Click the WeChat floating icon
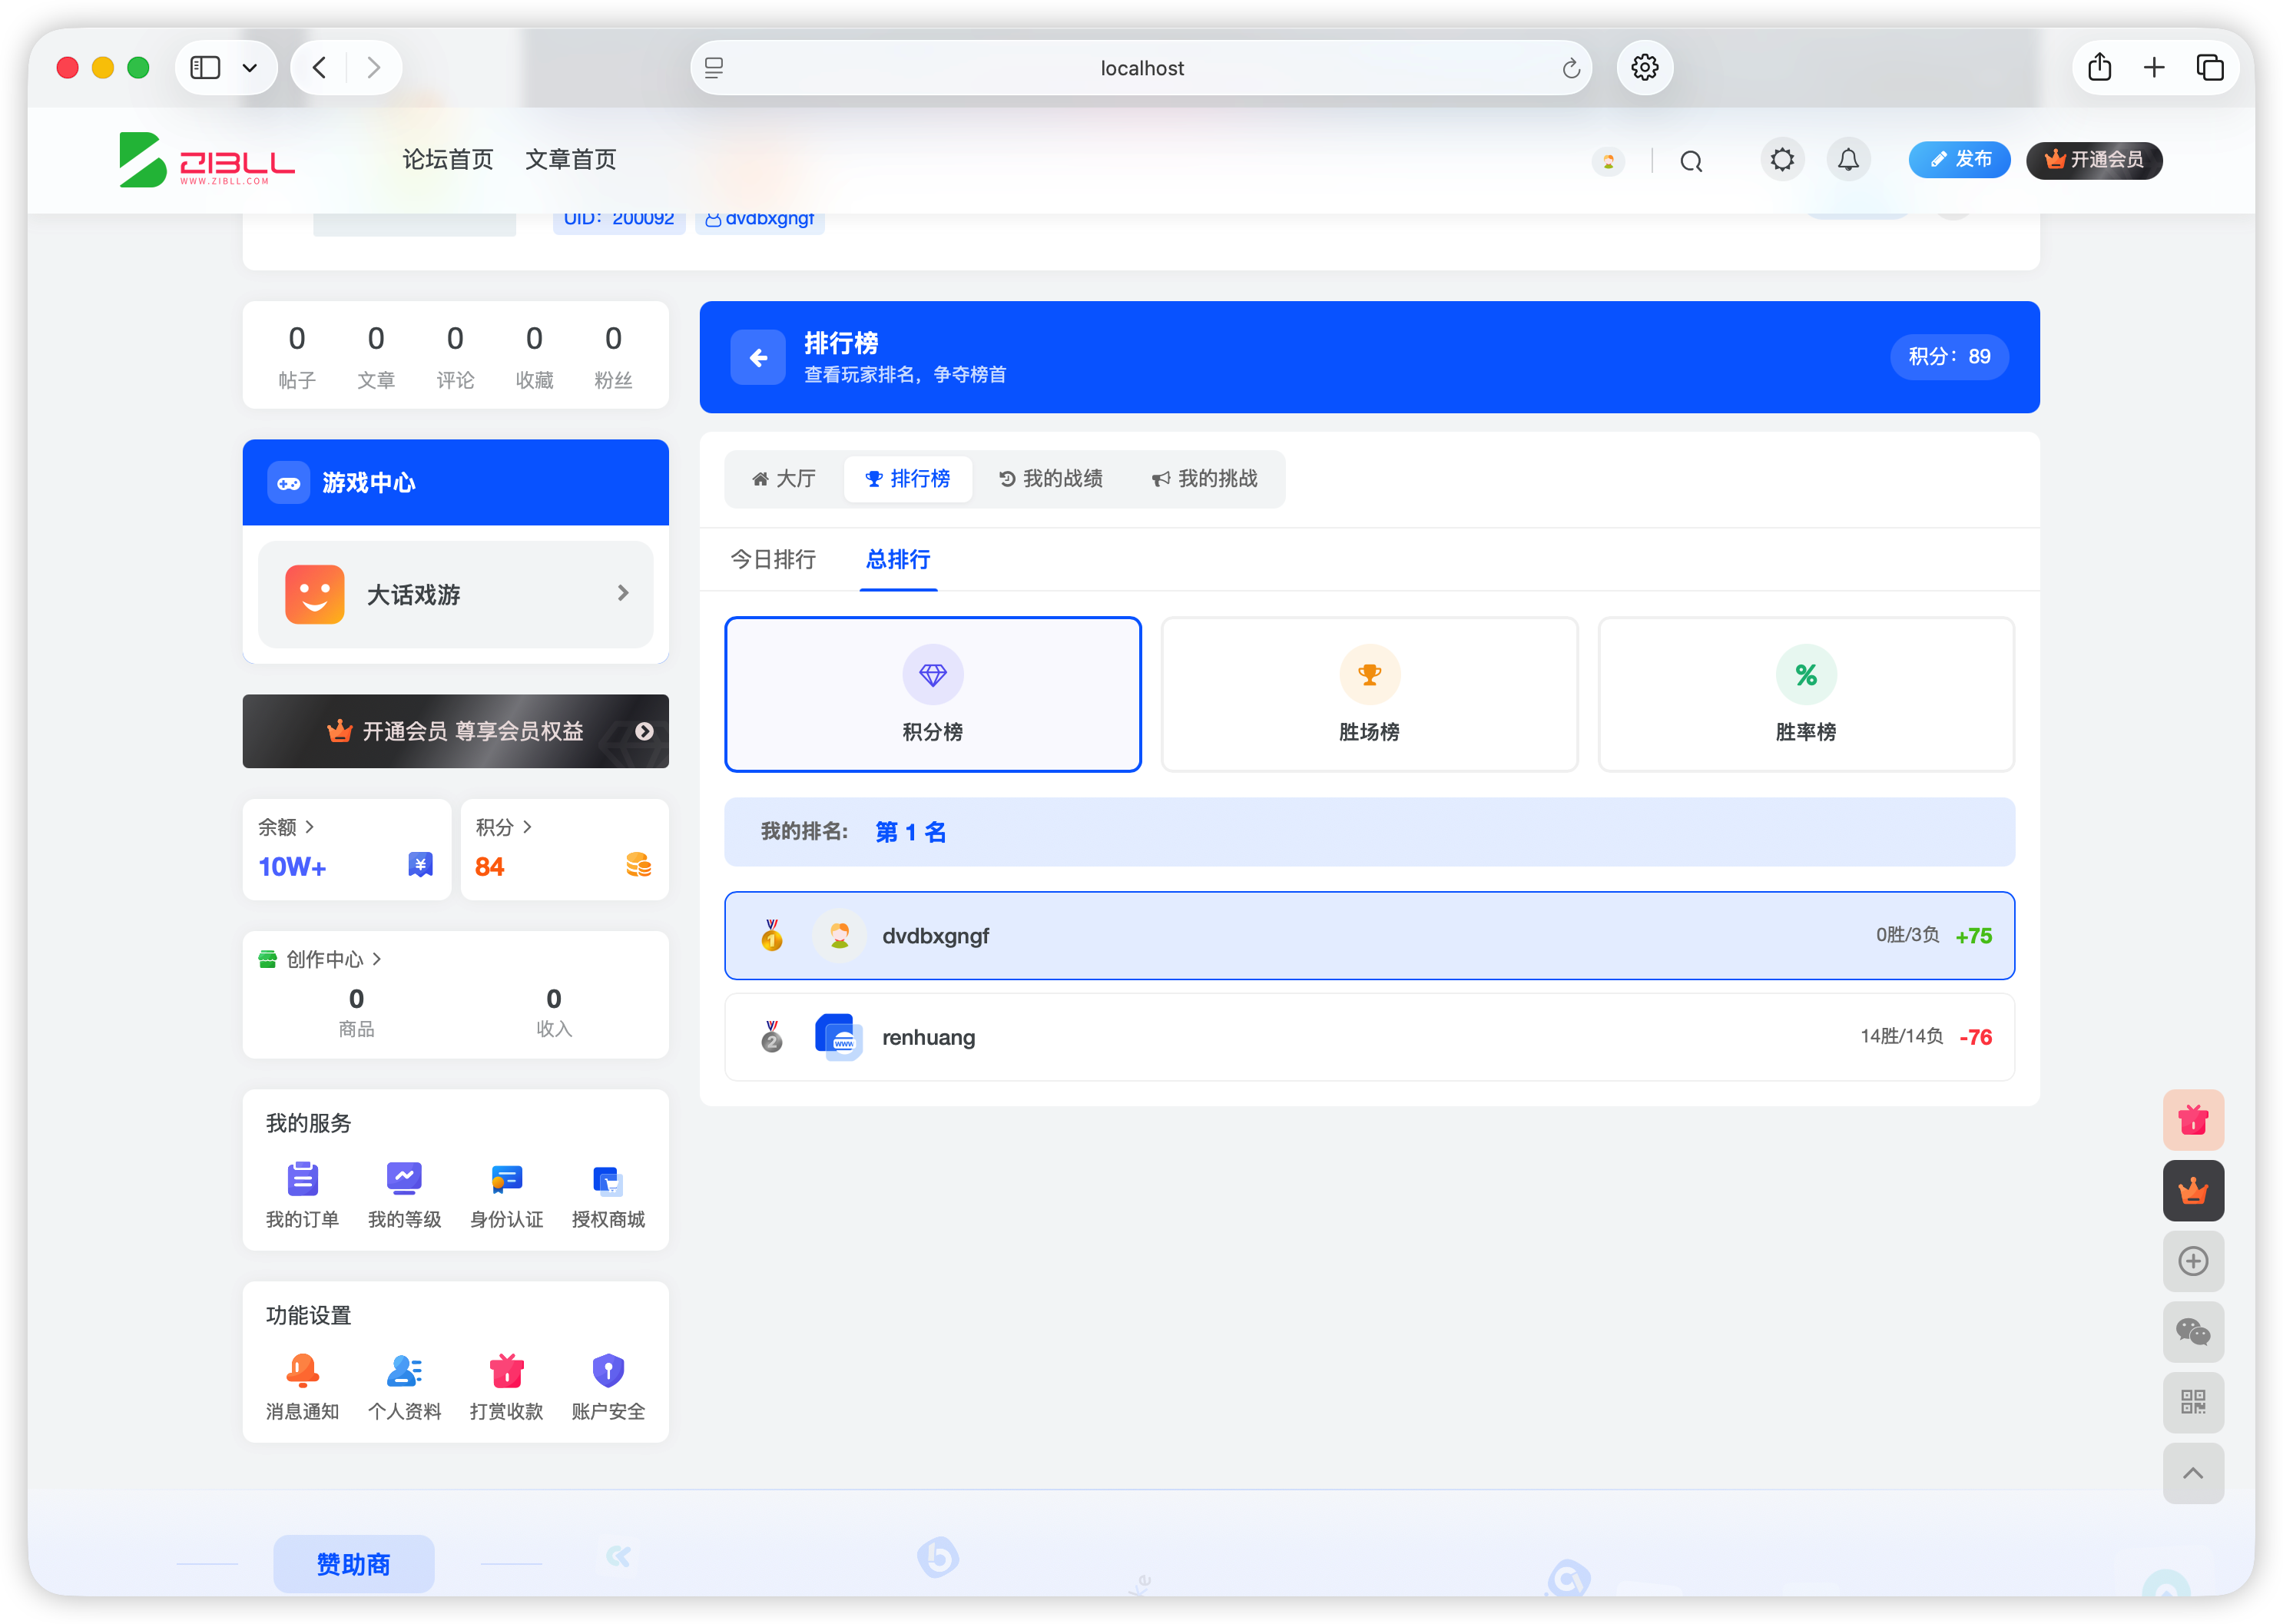This screenshot has width=2283, height=1624. [x=2192, y=1331]
